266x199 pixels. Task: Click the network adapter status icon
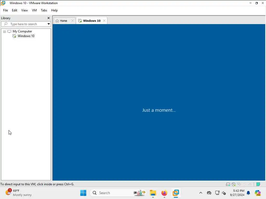coord(239,184)
